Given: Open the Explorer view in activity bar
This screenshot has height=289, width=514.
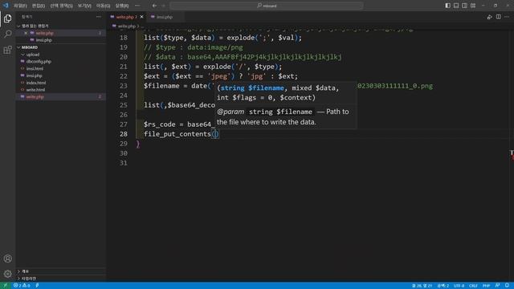Looking at the screenshot, I should pos(7,18).
